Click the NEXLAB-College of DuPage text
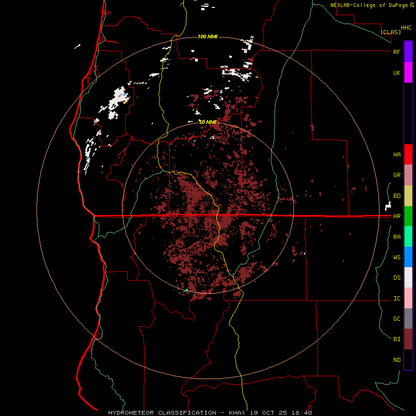 [369, 5]
